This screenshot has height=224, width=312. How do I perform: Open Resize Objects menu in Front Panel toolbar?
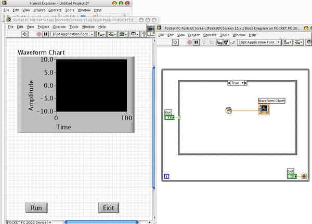click(x=123, y=34)
